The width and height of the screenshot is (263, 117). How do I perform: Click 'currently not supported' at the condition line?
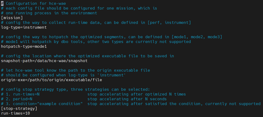pyautogui.click(x=233, y=104)
